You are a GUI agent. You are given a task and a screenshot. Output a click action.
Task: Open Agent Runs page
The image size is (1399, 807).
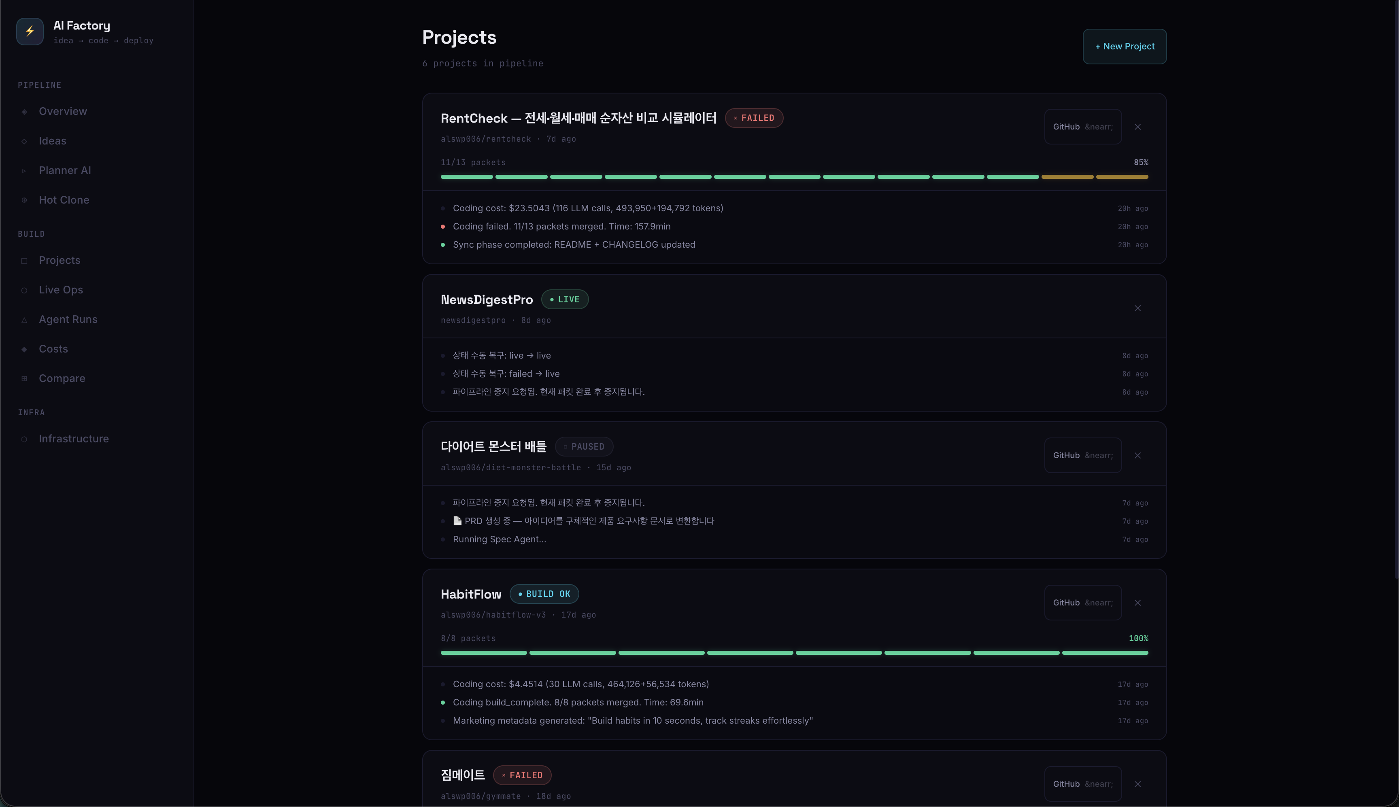(x=68, y=319)
